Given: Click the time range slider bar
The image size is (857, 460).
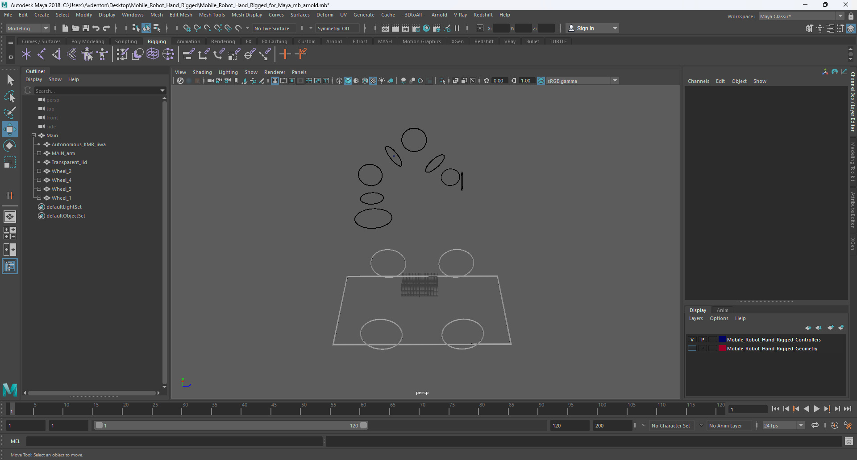Looking at the screenshot, I should click(231, 426).
